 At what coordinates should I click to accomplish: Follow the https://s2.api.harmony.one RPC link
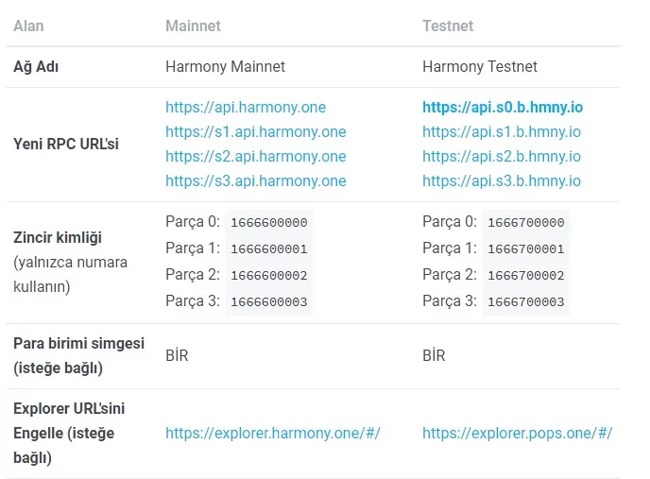pos(255,157)
